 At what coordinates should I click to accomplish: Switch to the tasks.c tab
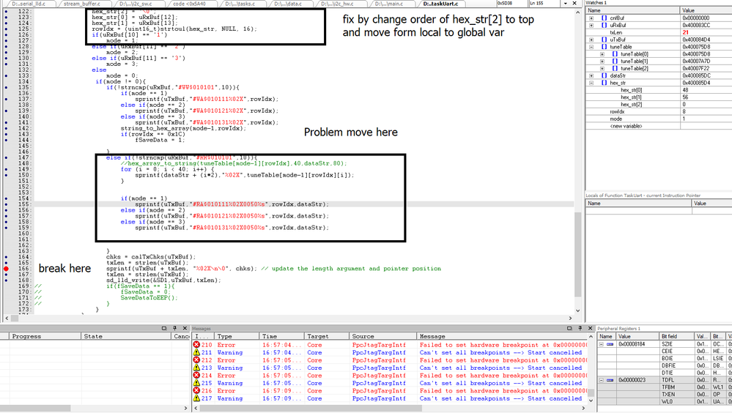pyautogui.click(x=240, y=3)
